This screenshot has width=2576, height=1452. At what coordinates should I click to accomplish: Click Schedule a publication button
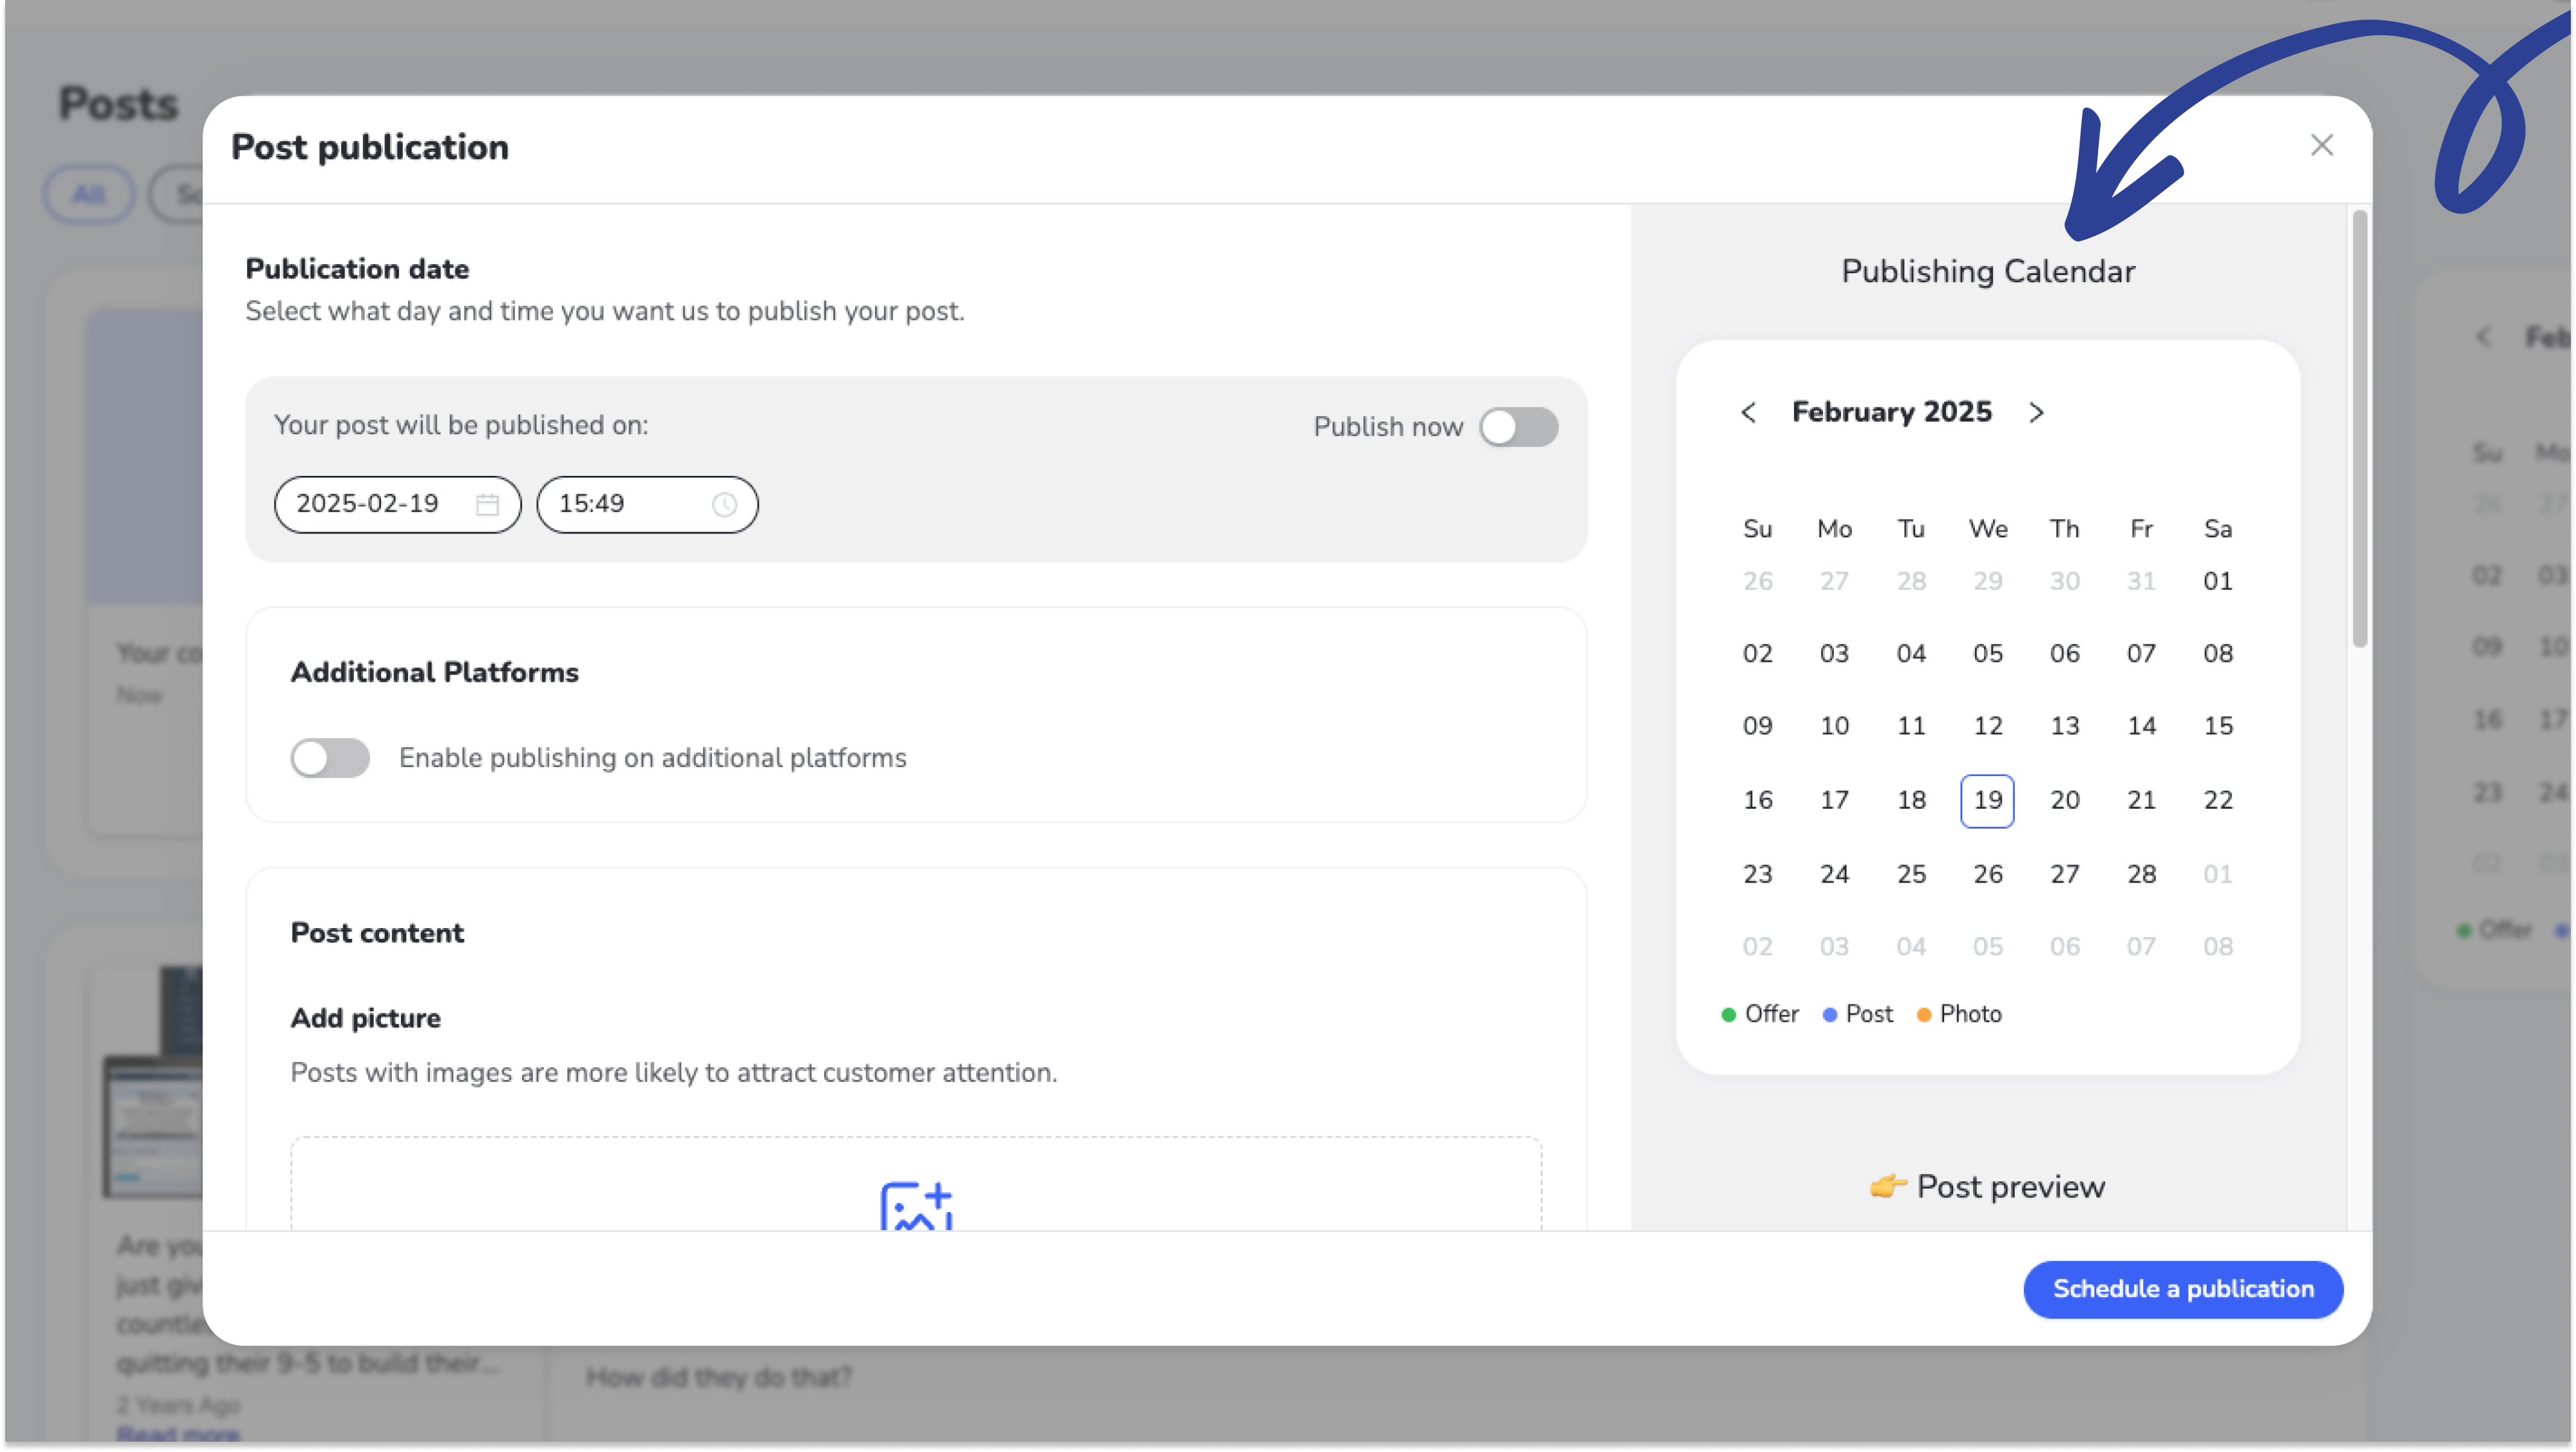coord(2183,1289)
